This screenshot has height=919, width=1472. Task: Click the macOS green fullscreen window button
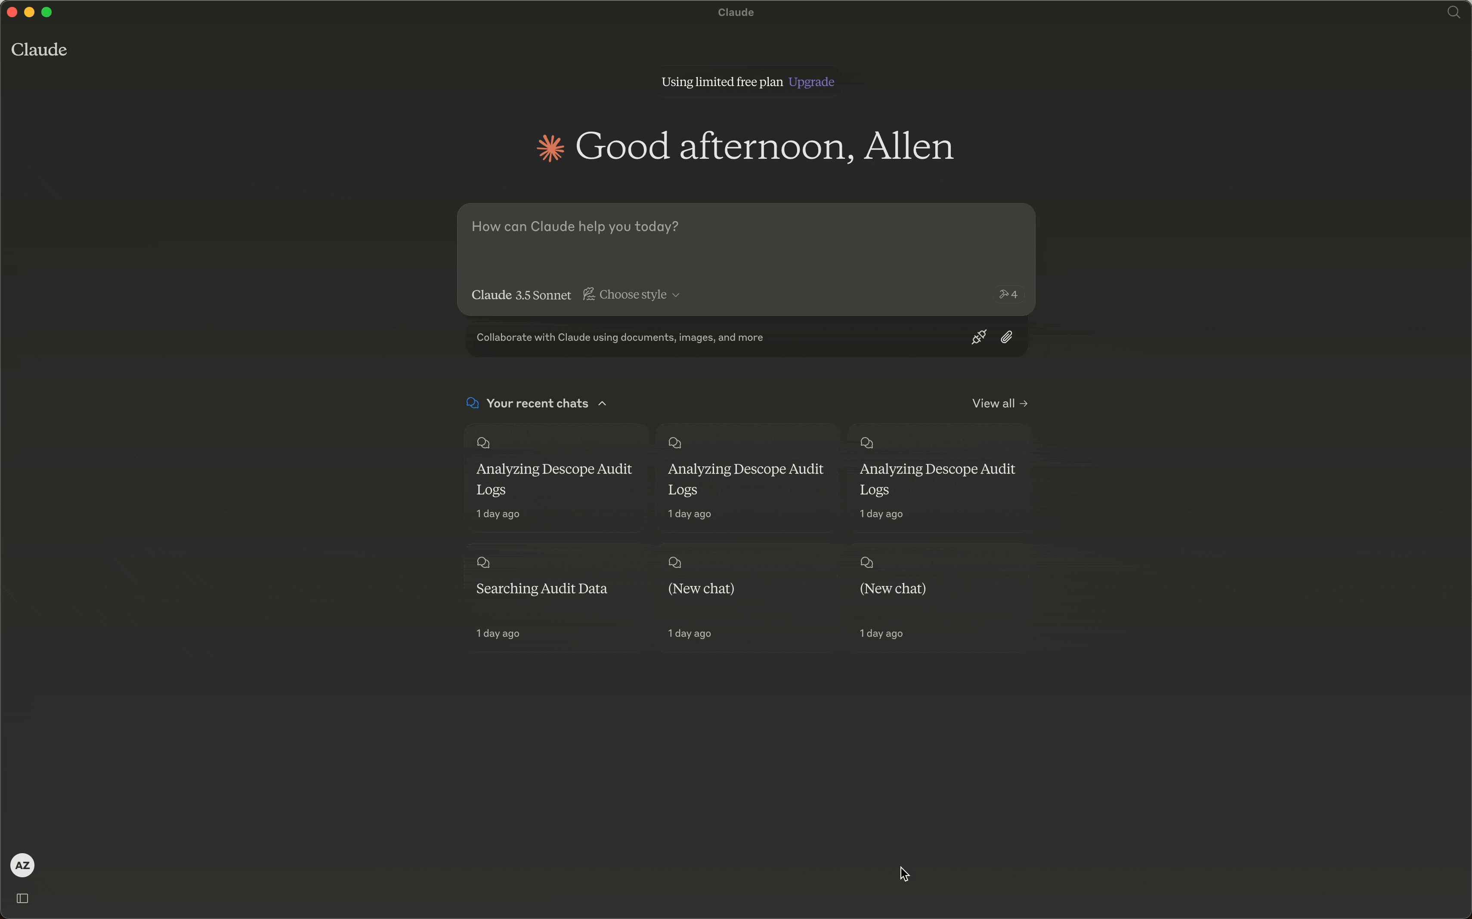coord(47,12)
